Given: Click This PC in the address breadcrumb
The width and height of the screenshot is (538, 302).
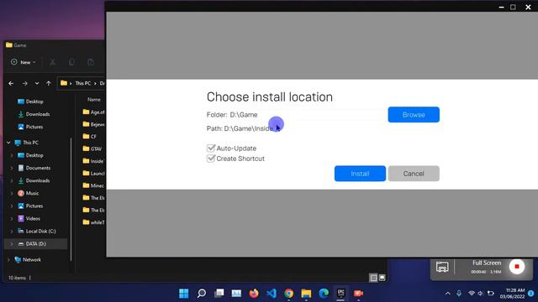Looking at the screenshot, I should [83, 83].
